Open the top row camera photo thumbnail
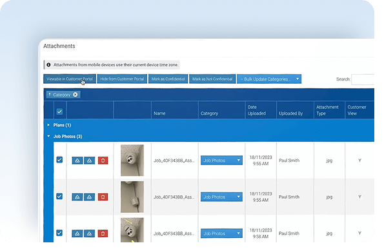 (x=132, y=160)
